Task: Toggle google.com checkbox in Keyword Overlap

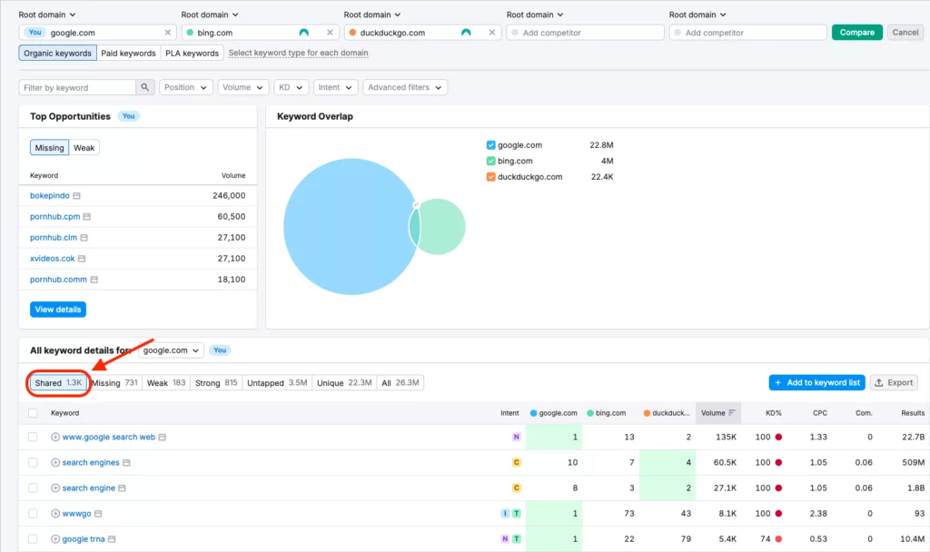Action: pos(491,144)
